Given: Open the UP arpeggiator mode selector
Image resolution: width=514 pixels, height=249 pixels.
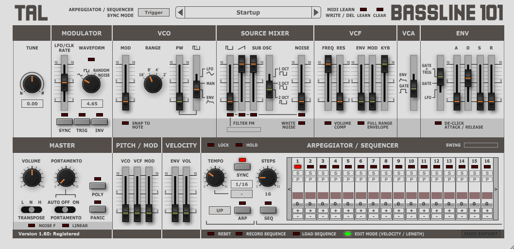Looking at the screenshot, I should (x=220, y=210).
